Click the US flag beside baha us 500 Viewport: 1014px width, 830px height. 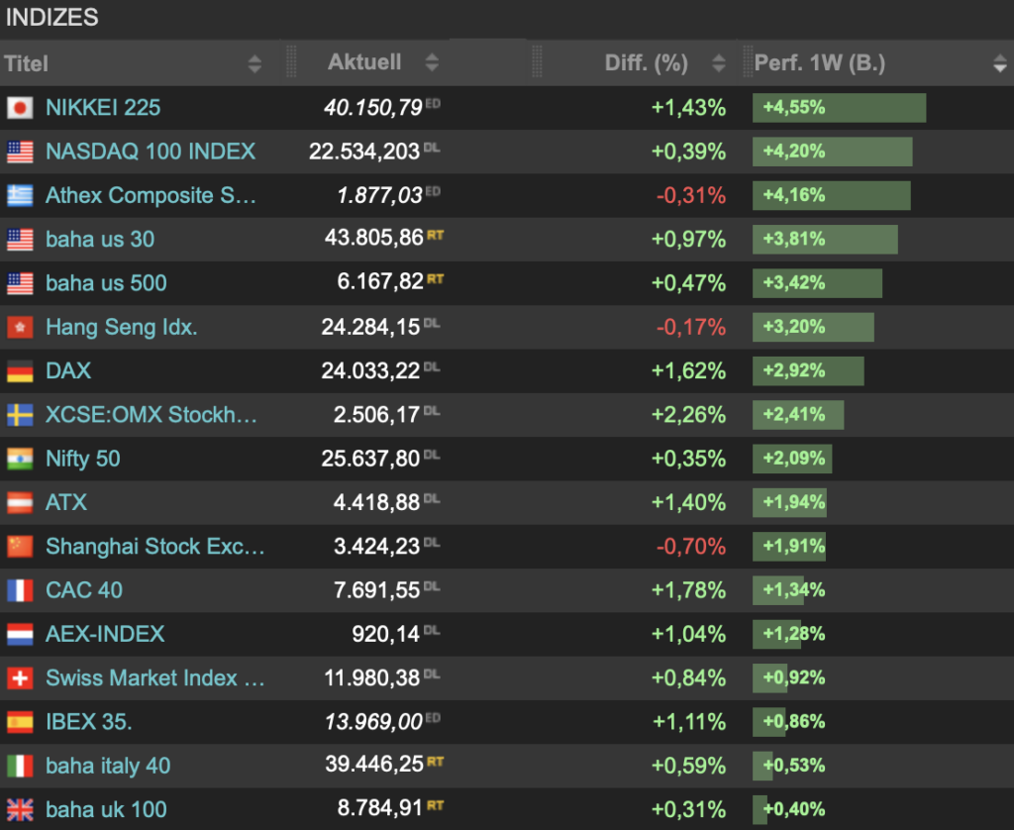coord(20,283)
